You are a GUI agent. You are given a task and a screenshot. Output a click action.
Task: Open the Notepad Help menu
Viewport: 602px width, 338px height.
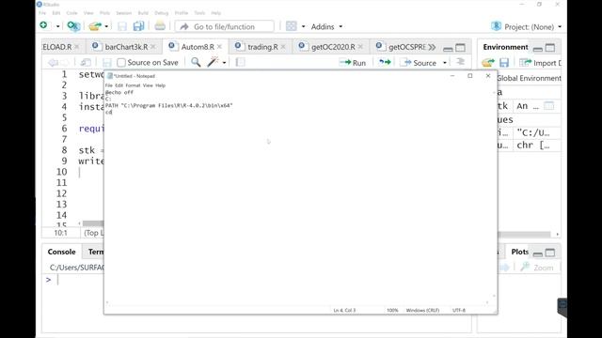160,85
